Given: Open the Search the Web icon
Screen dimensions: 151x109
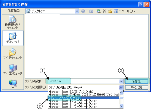Looking at the screenshot, I should tap(99, 11).
